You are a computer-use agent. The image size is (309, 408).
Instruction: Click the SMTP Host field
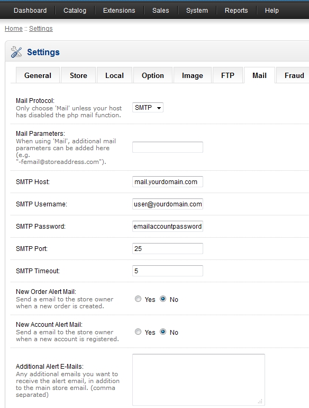pos(168,181)
